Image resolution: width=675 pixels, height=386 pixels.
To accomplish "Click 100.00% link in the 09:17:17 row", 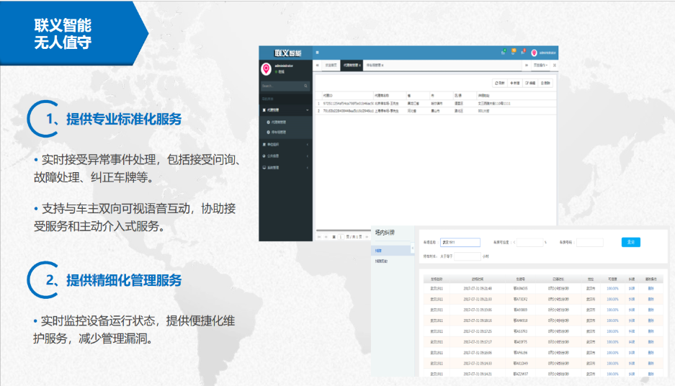I will [x=612, y=342].
